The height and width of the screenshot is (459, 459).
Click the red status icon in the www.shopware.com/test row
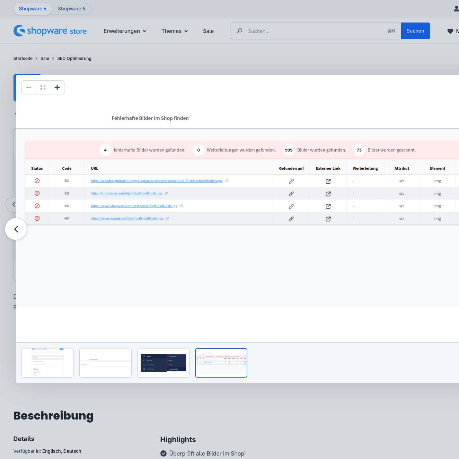point(37,206)
